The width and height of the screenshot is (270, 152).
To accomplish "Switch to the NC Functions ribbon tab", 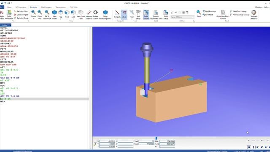I will (21, 7).
